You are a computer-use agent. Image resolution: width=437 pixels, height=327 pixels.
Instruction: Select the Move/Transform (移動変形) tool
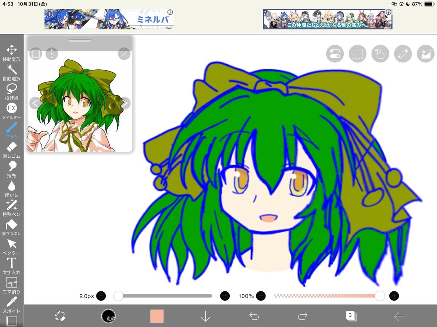point(12,53)
